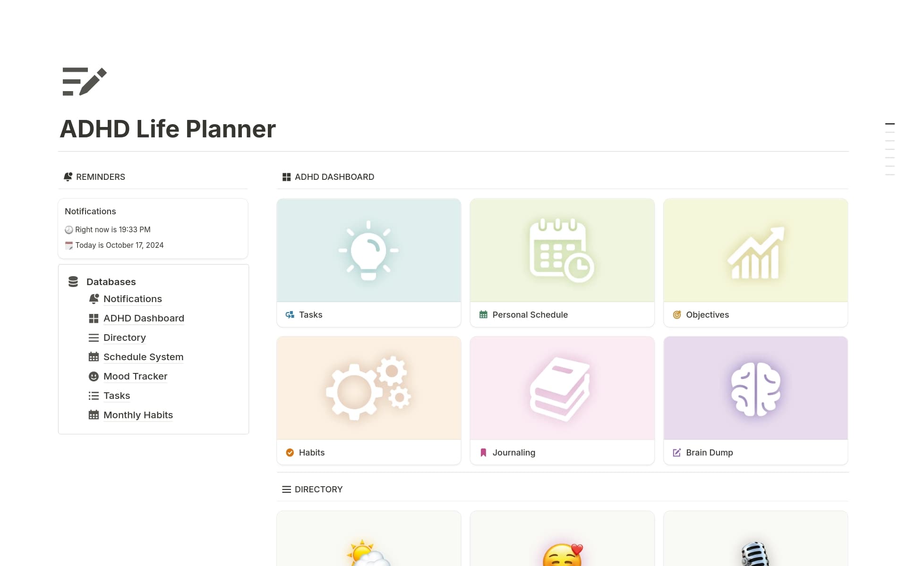907x566 pixels.
Task: Click the rising chart graphic on the Objectives card
Action: (755, 250)
